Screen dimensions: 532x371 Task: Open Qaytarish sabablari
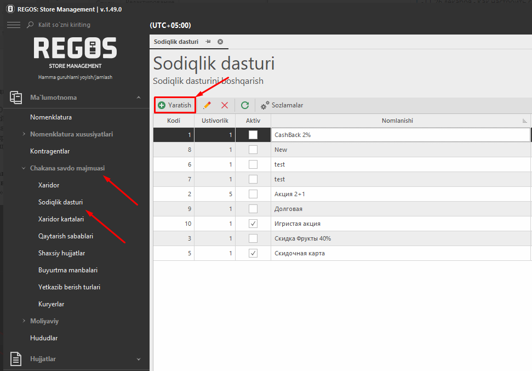pyautogui.click(x=66, y=236)
